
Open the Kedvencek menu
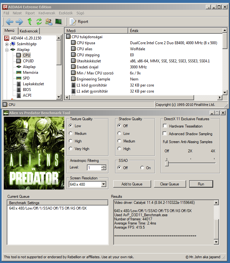click(x=47, y=13)
